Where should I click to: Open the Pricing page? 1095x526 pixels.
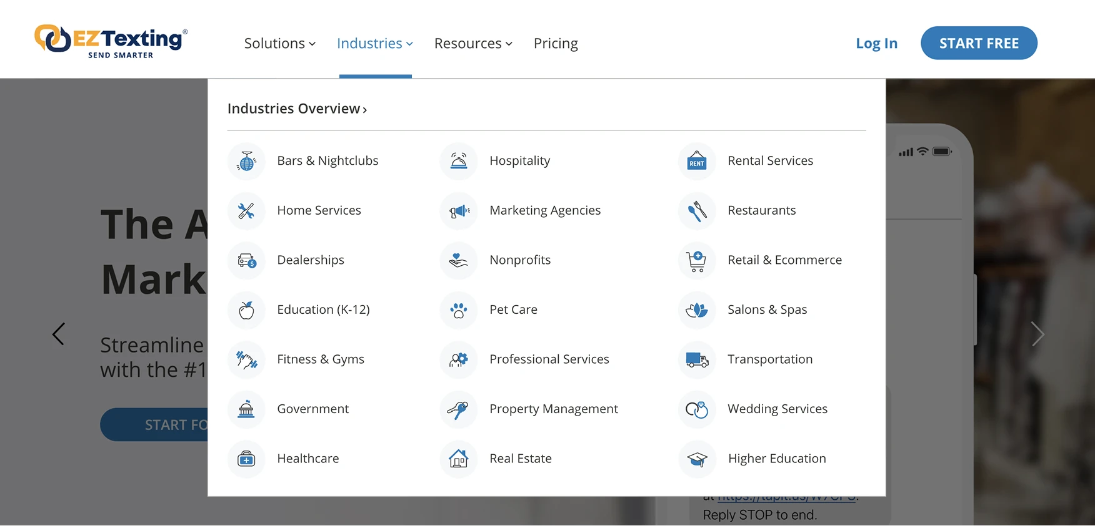tap(556, 43)
